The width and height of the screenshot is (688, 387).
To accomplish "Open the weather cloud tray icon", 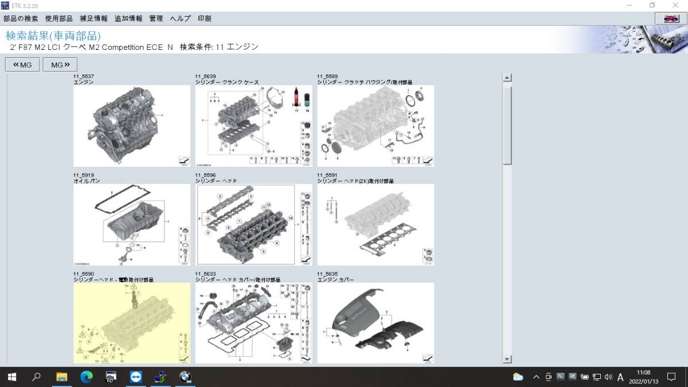I will [x=518, y=377].
